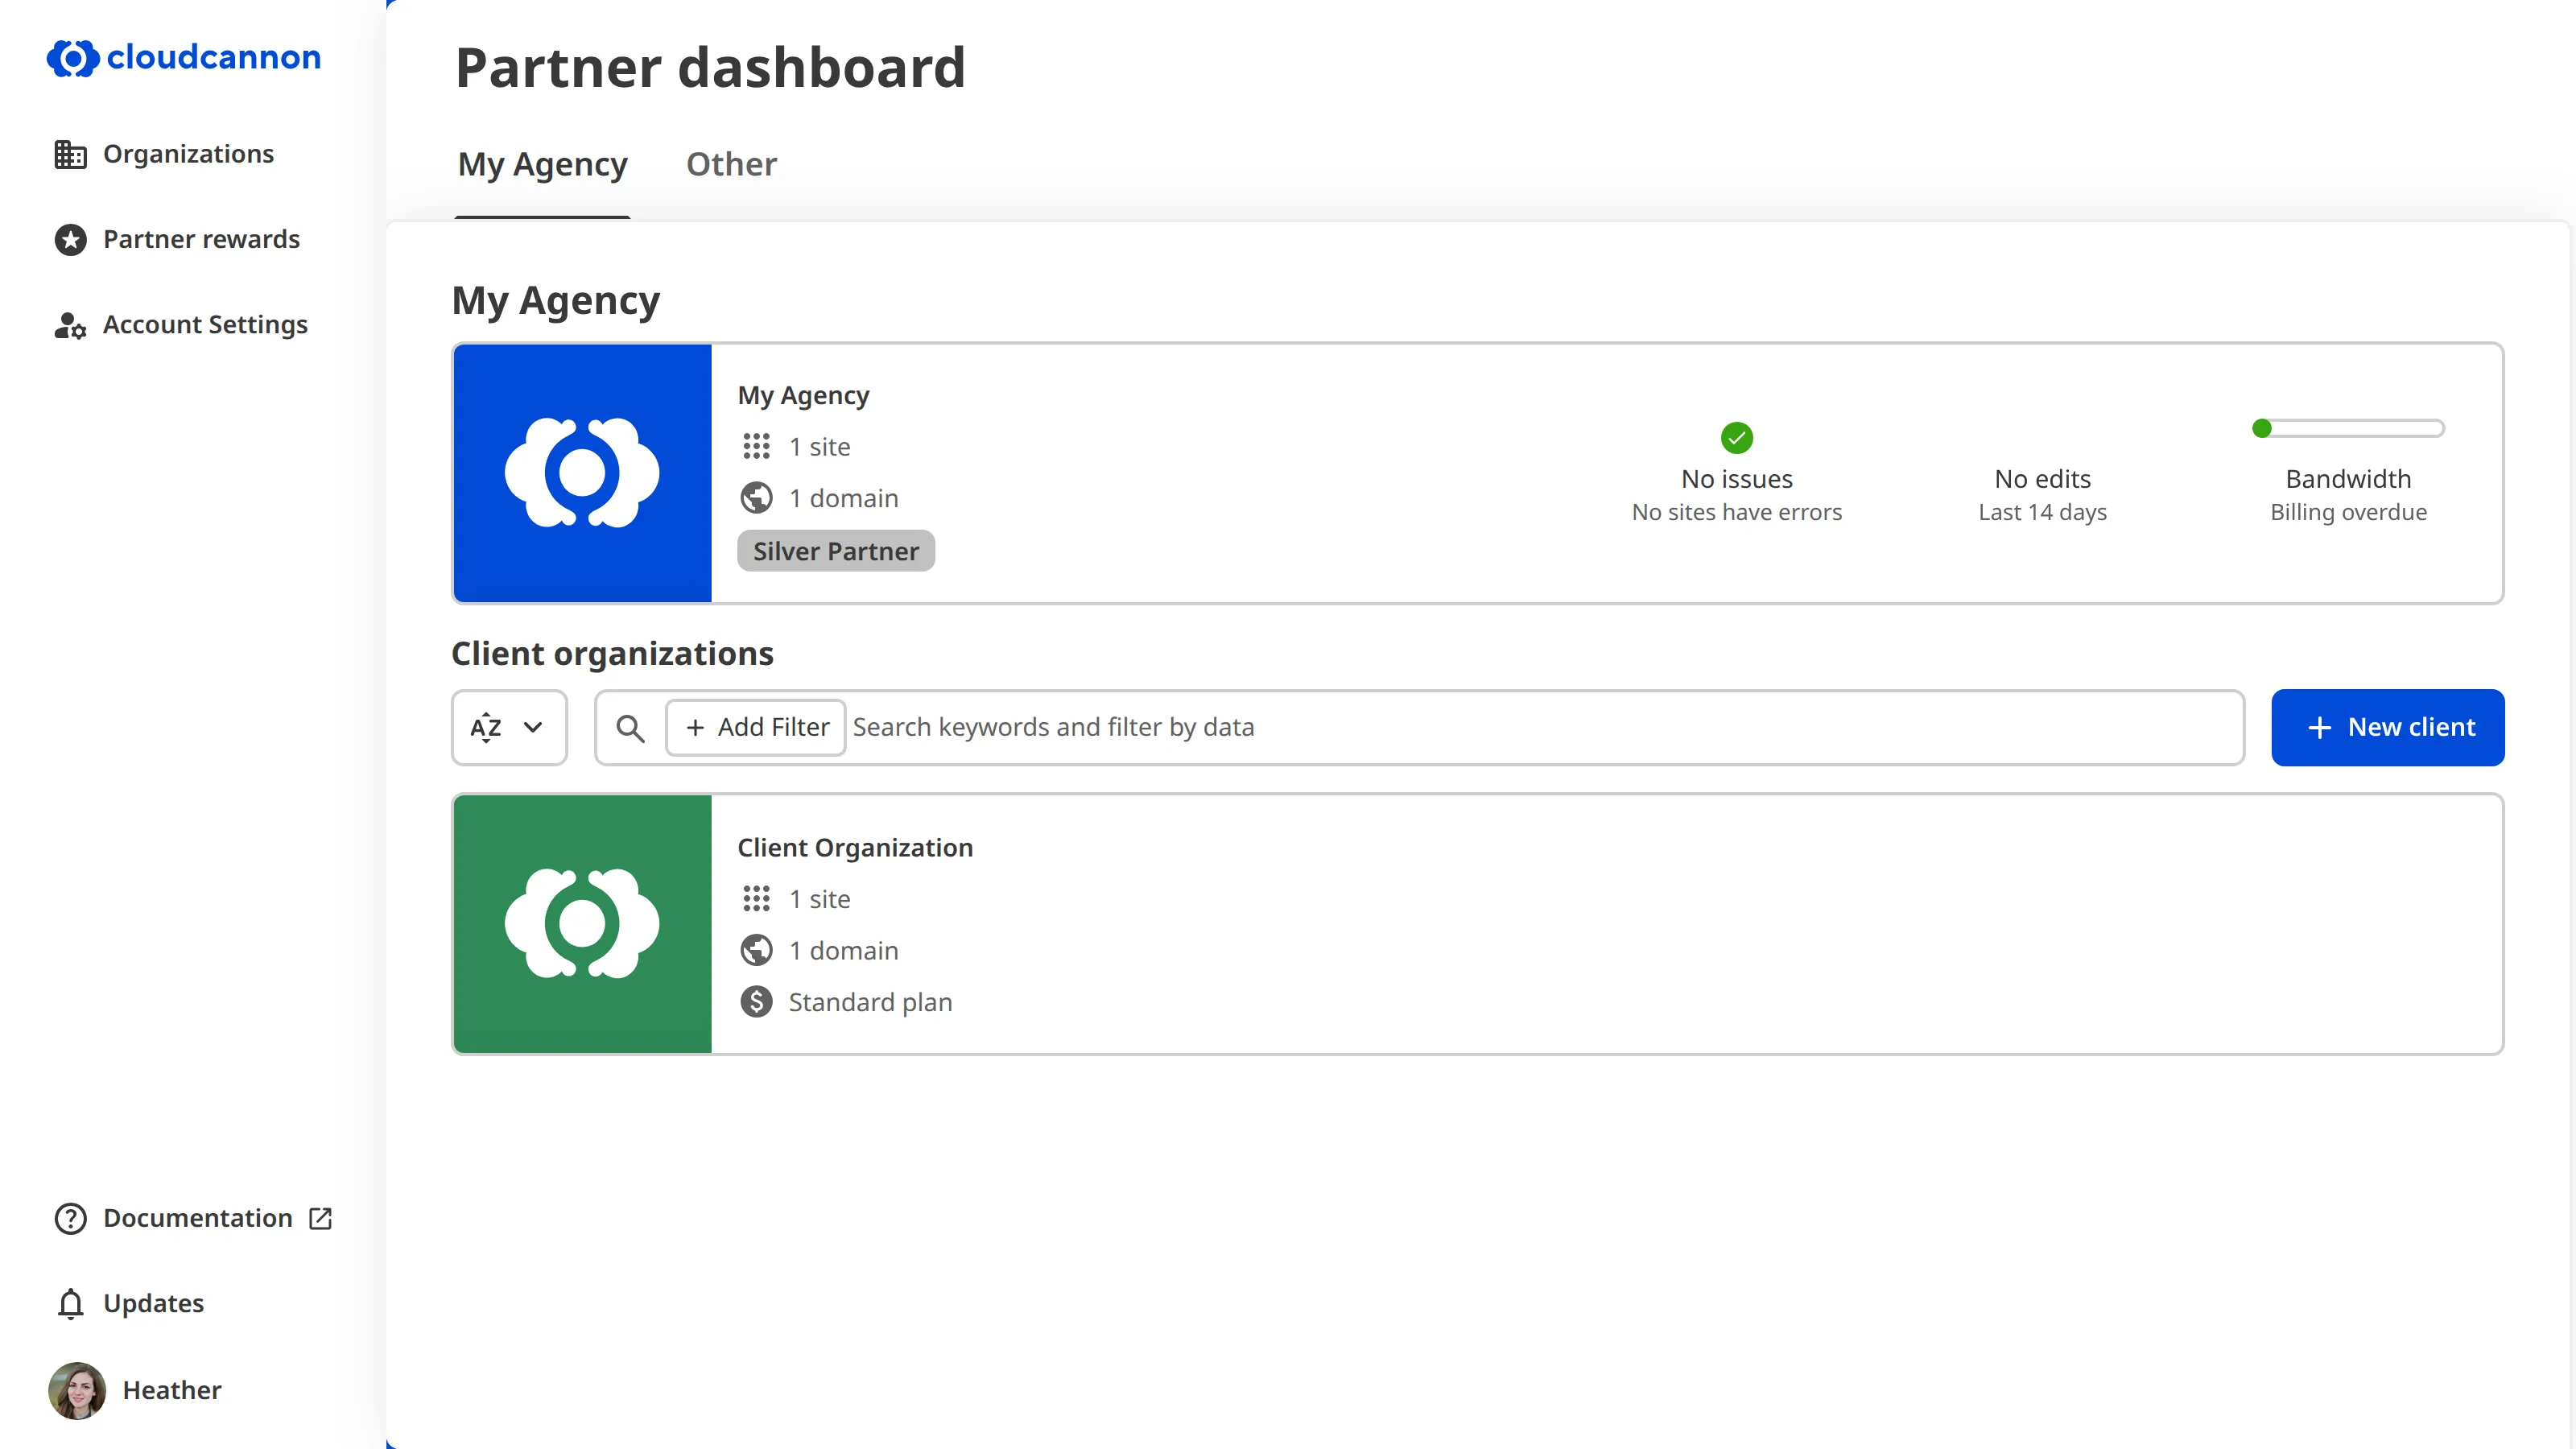Click the Organizations building icon

click(x=70, y=154)
